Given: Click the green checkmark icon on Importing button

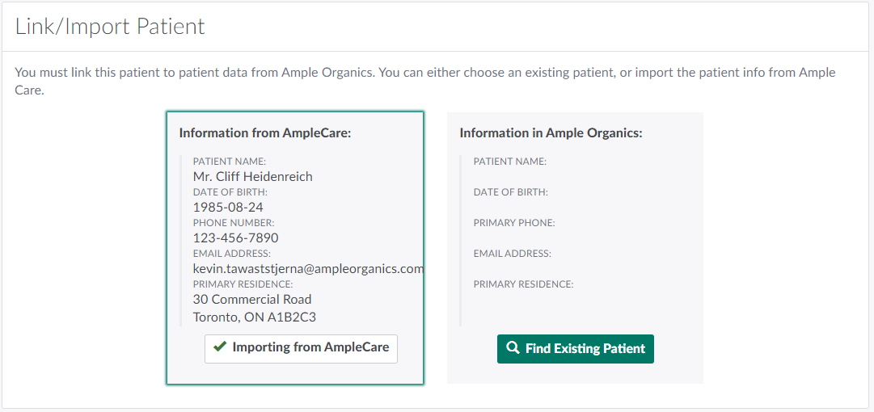Looking at the screenshot, I should [219, 347].
